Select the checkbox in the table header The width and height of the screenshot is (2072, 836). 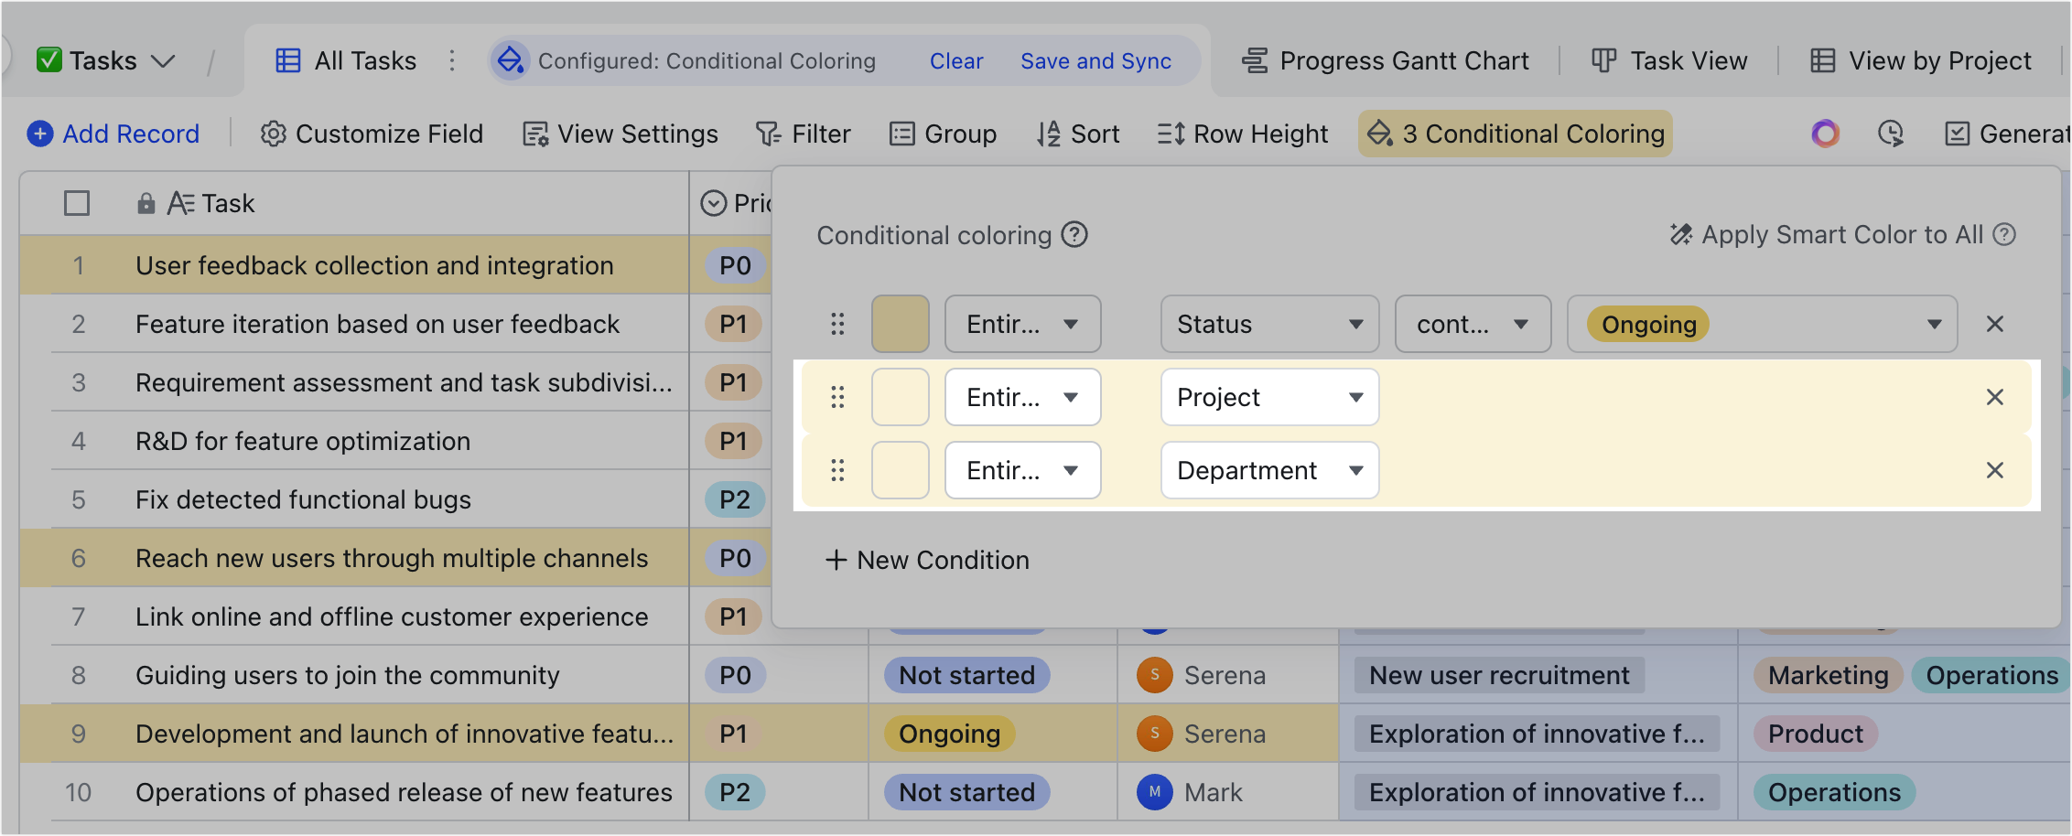77,203
